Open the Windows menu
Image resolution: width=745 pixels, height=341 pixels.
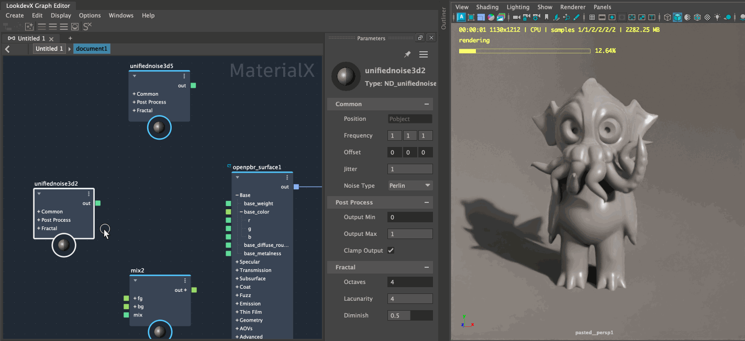[121, 16]
